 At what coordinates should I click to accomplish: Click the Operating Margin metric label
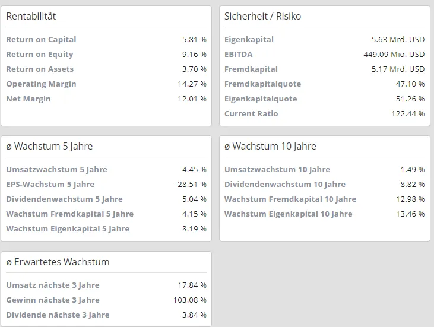click(41, 84)
